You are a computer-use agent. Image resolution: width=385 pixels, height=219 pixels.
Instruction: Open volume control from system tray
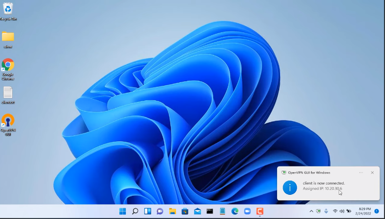pyautogui.click(x=342, y=211)
